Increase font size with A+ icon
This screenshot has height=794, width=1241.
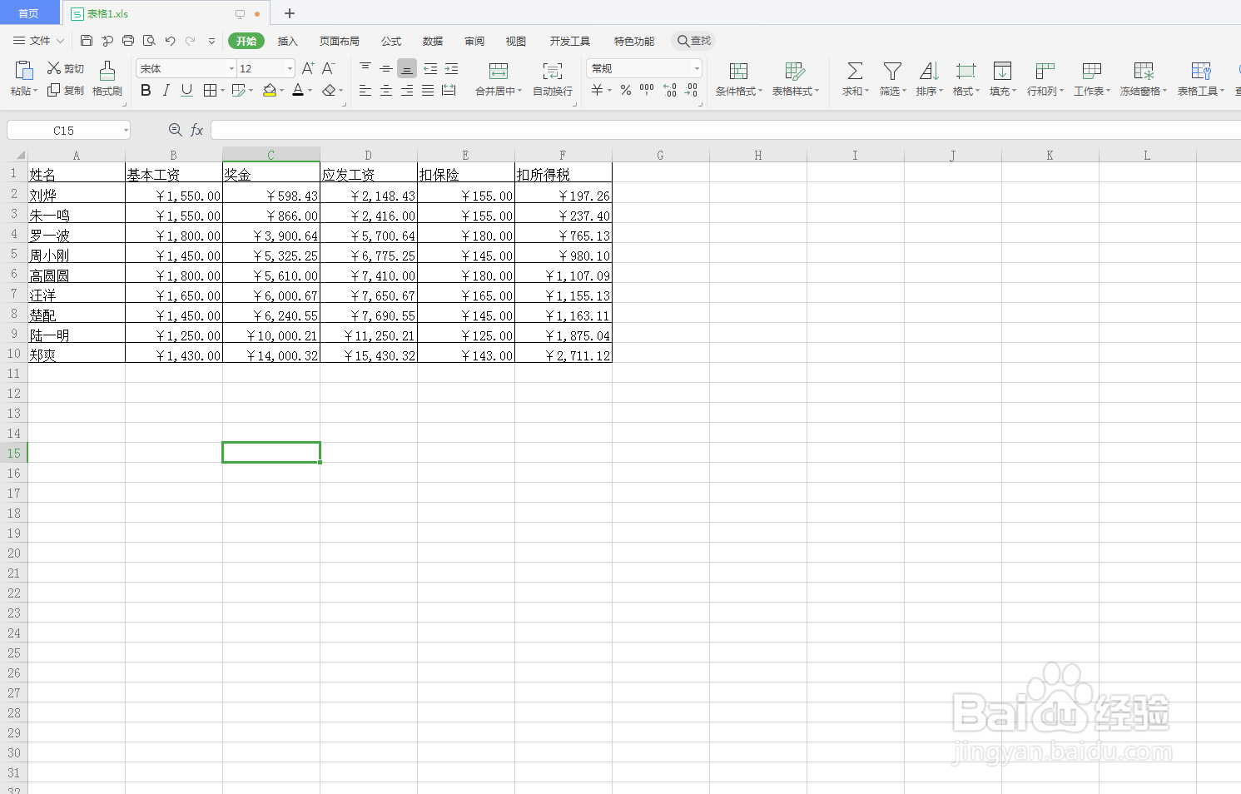click(308, 68)
